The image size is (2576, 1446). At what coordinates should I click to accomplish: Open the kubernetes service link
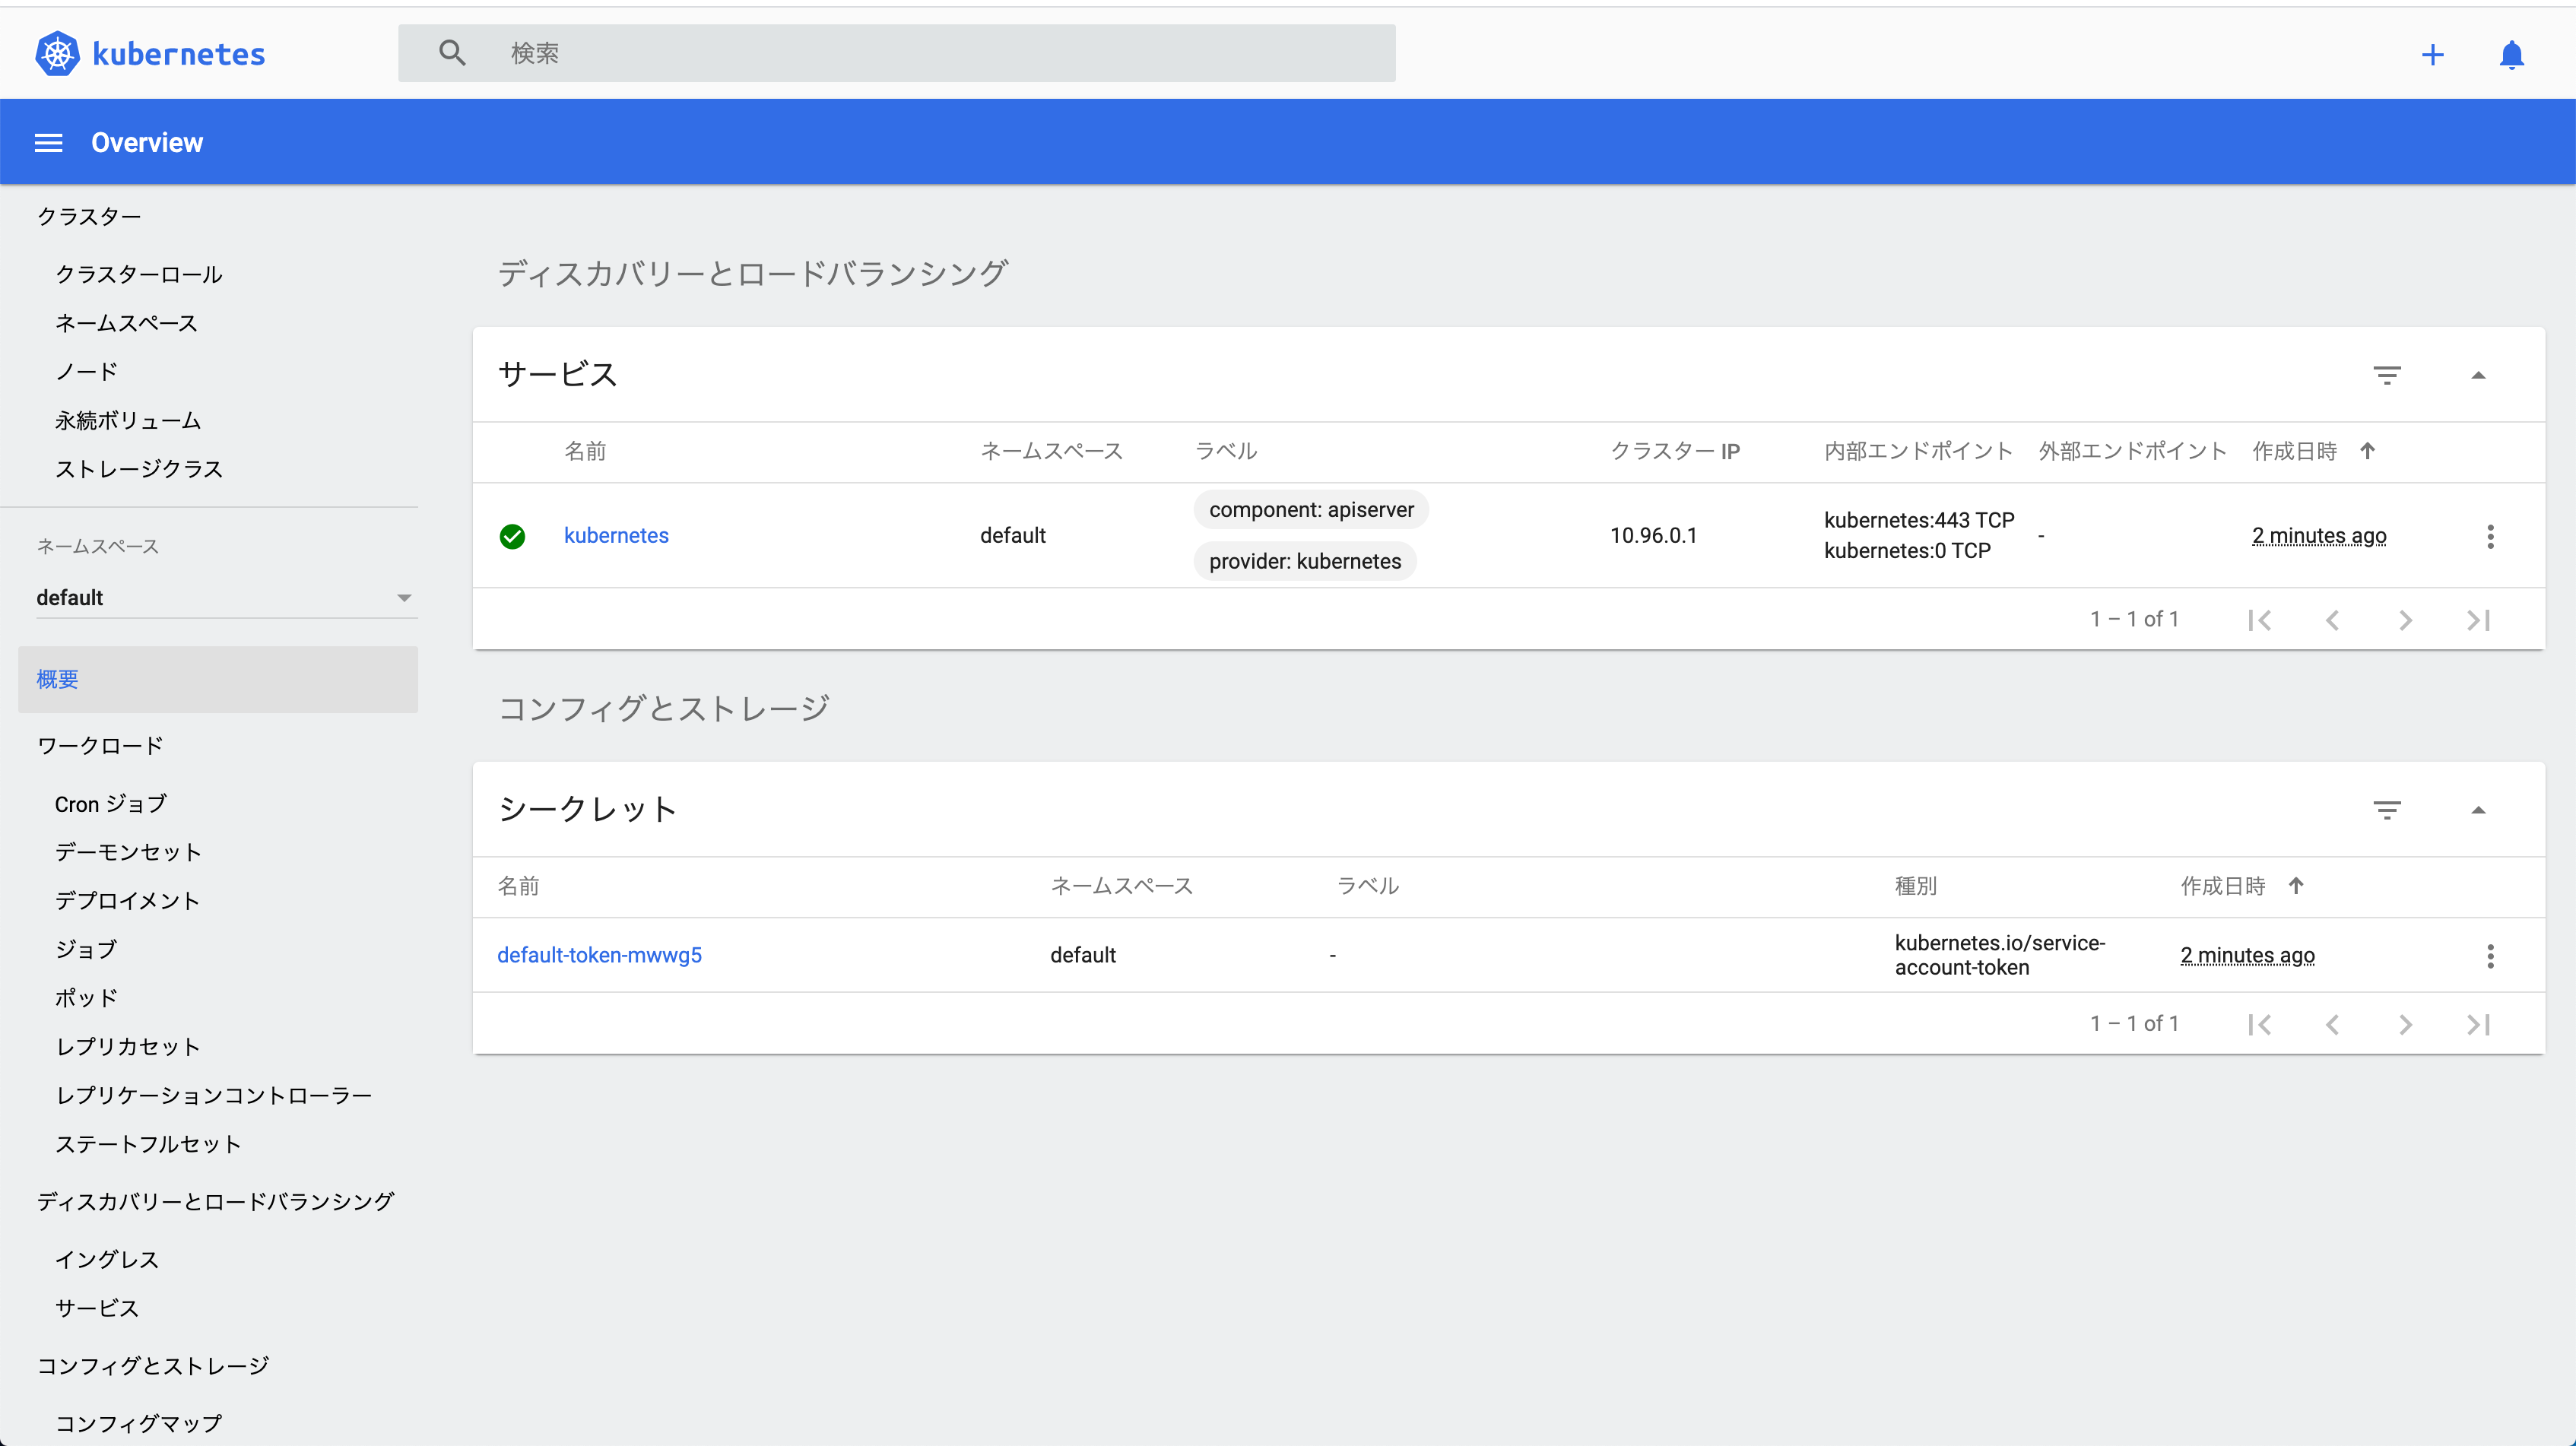click(x=616, y=535)
